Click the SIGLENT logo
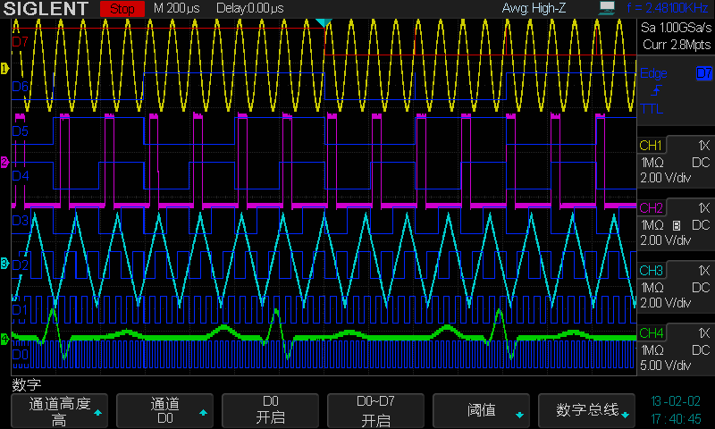715x429 pixels. tap(45, 9)
